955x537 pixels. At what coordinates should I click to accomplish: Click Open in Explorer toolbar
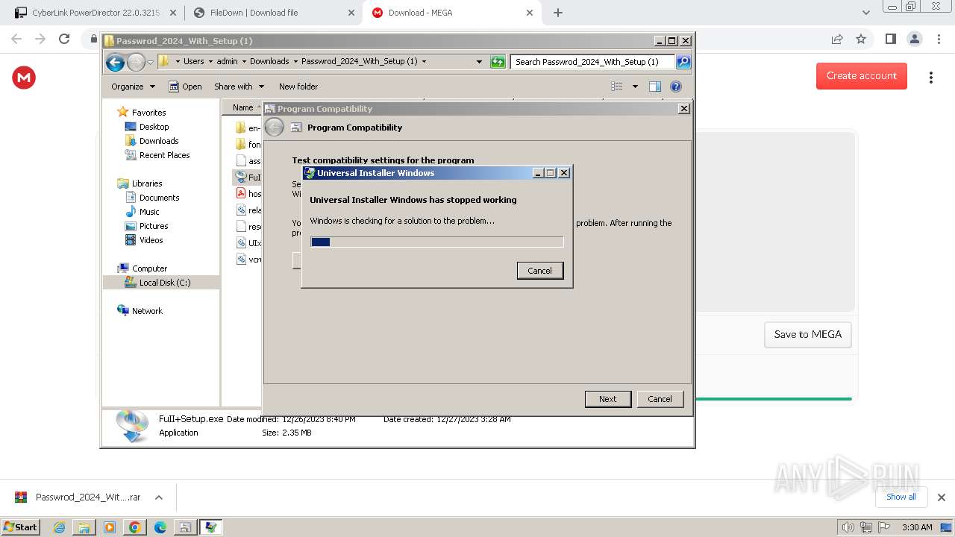pos(185,87)
